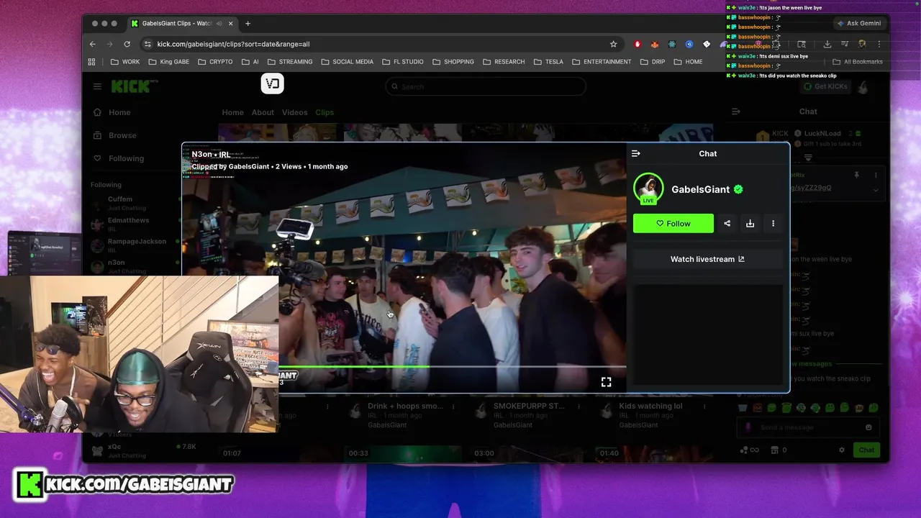The width and height of the screenshot is (921, 518).
Task: Open All Bookmarks folder
Action: pos(857,62)
